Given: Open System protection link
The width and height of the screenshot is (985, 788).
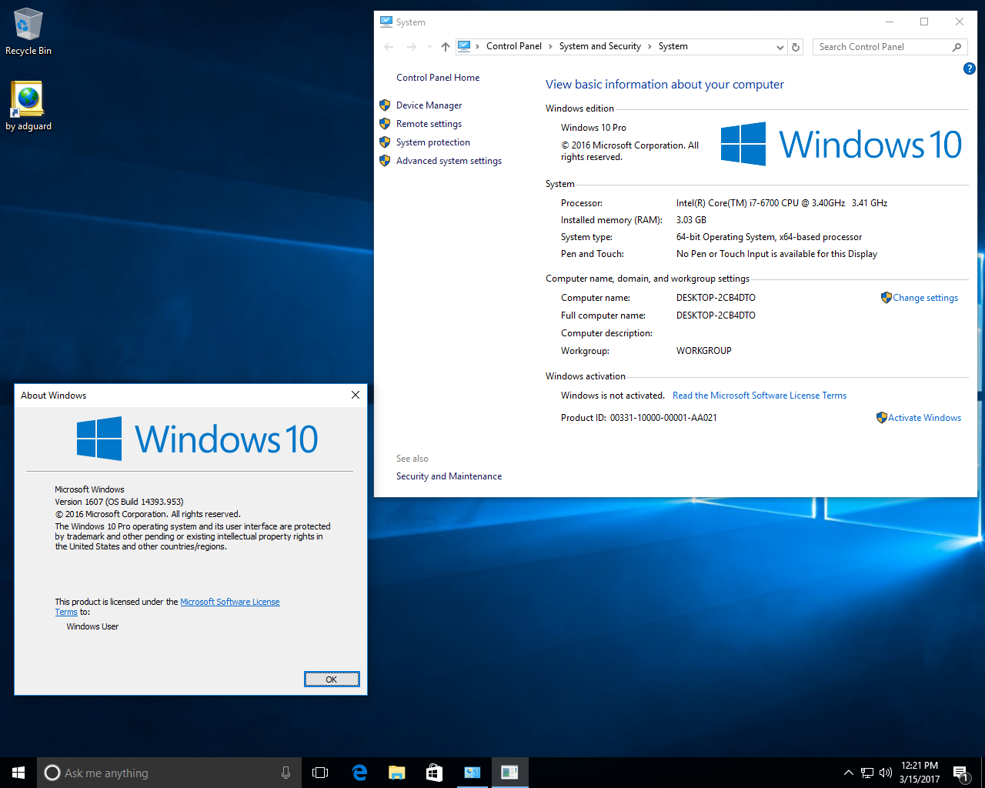Looking at the screenshot, I should point(432,142).
